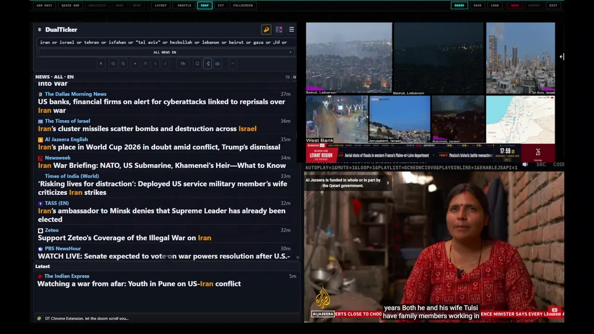This screenshot has height=334, width=594.
Task: Click the keyword search query field
Action: coord(166,42)
